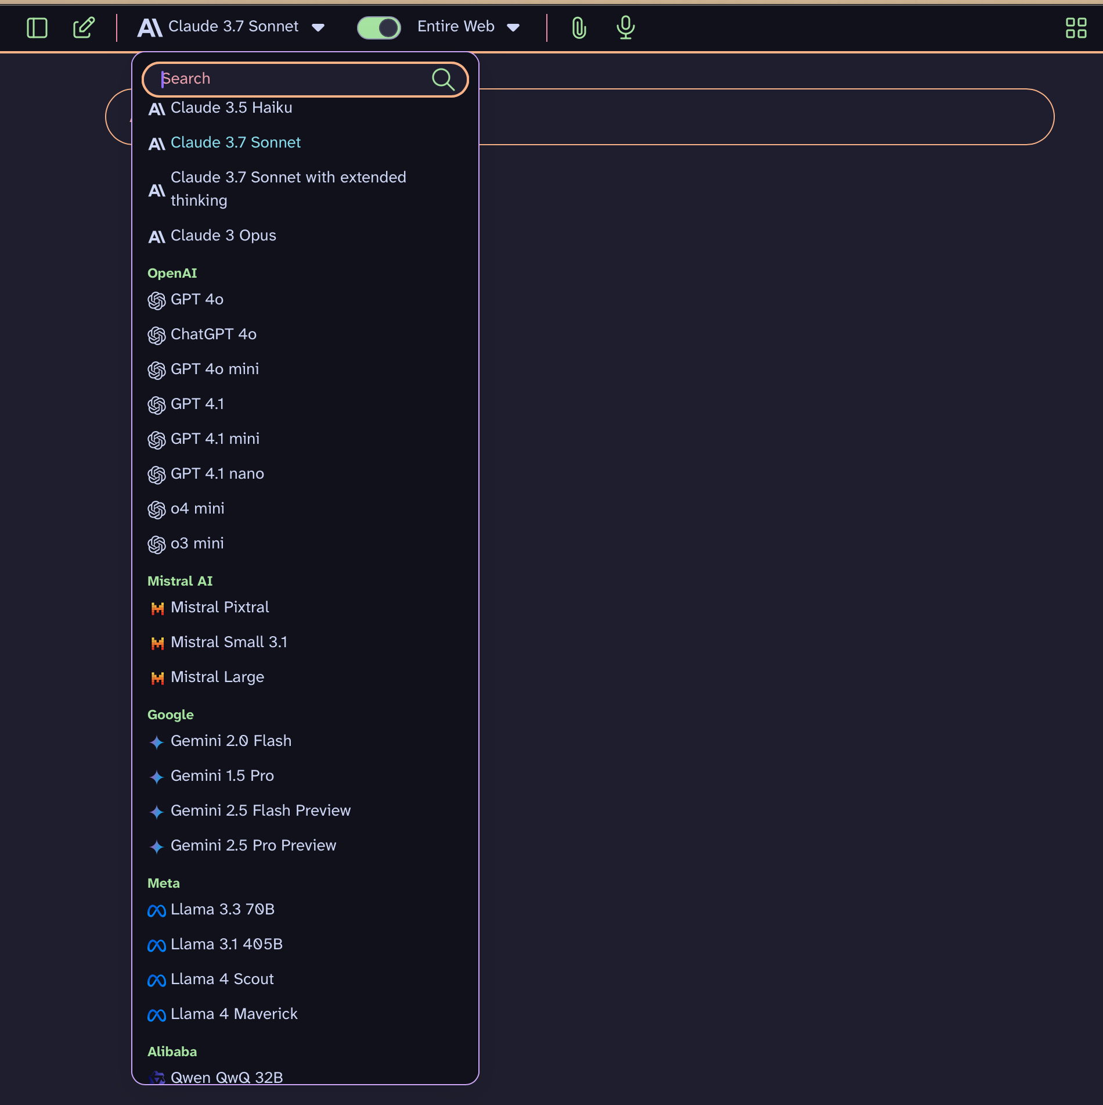Click the magnifying glass search icon
Screen dimensions: 1103x1105
[443, 79]
